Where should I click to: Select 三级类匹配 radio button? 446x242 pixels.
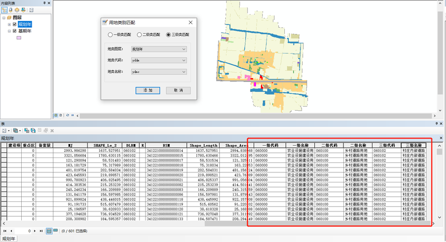click(x=168, y=34)
